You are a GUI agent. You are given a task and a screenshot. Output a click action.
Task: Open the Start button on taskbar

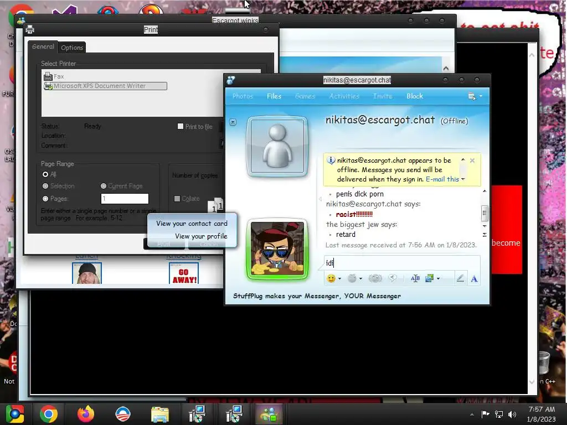pyautogui.click(x=15, y=414)
